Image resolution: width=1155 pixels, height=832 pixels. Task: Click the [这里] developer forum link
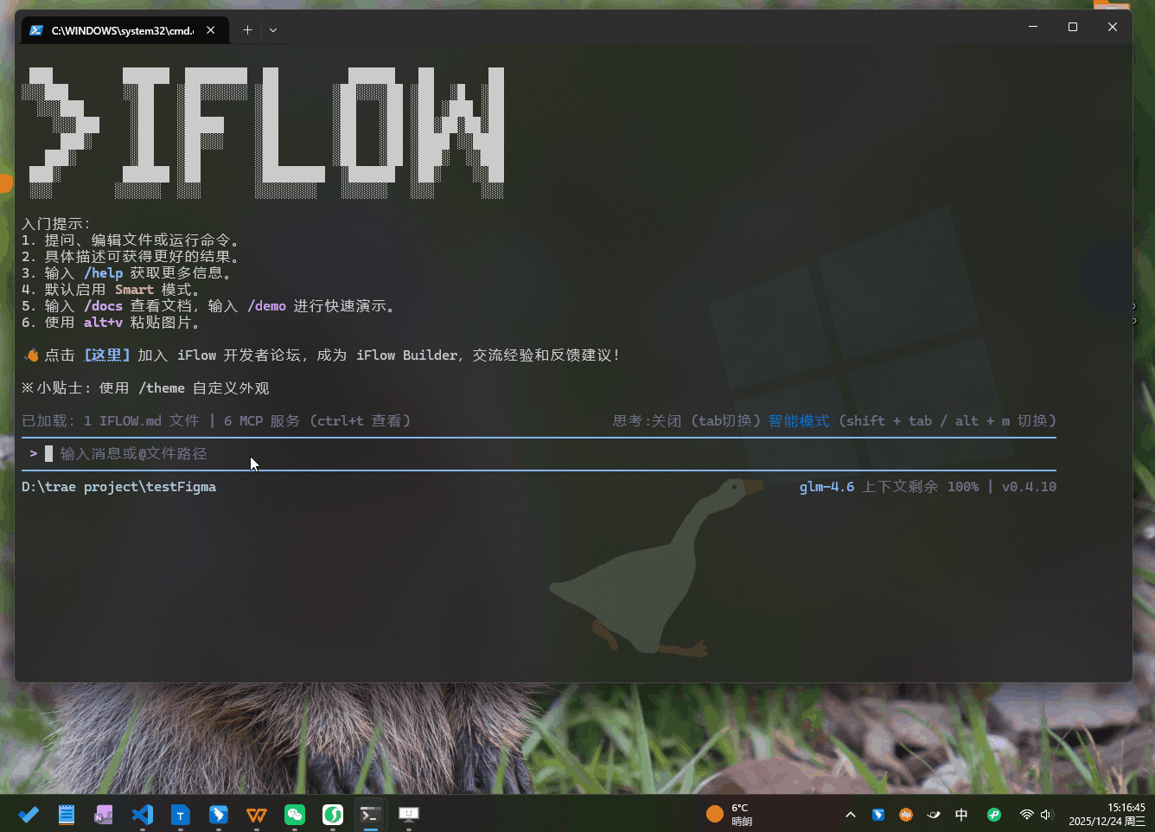107,355
